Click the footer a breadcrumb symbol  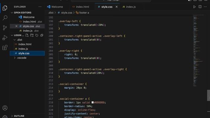pyautogui.click(x=84, y=12)
